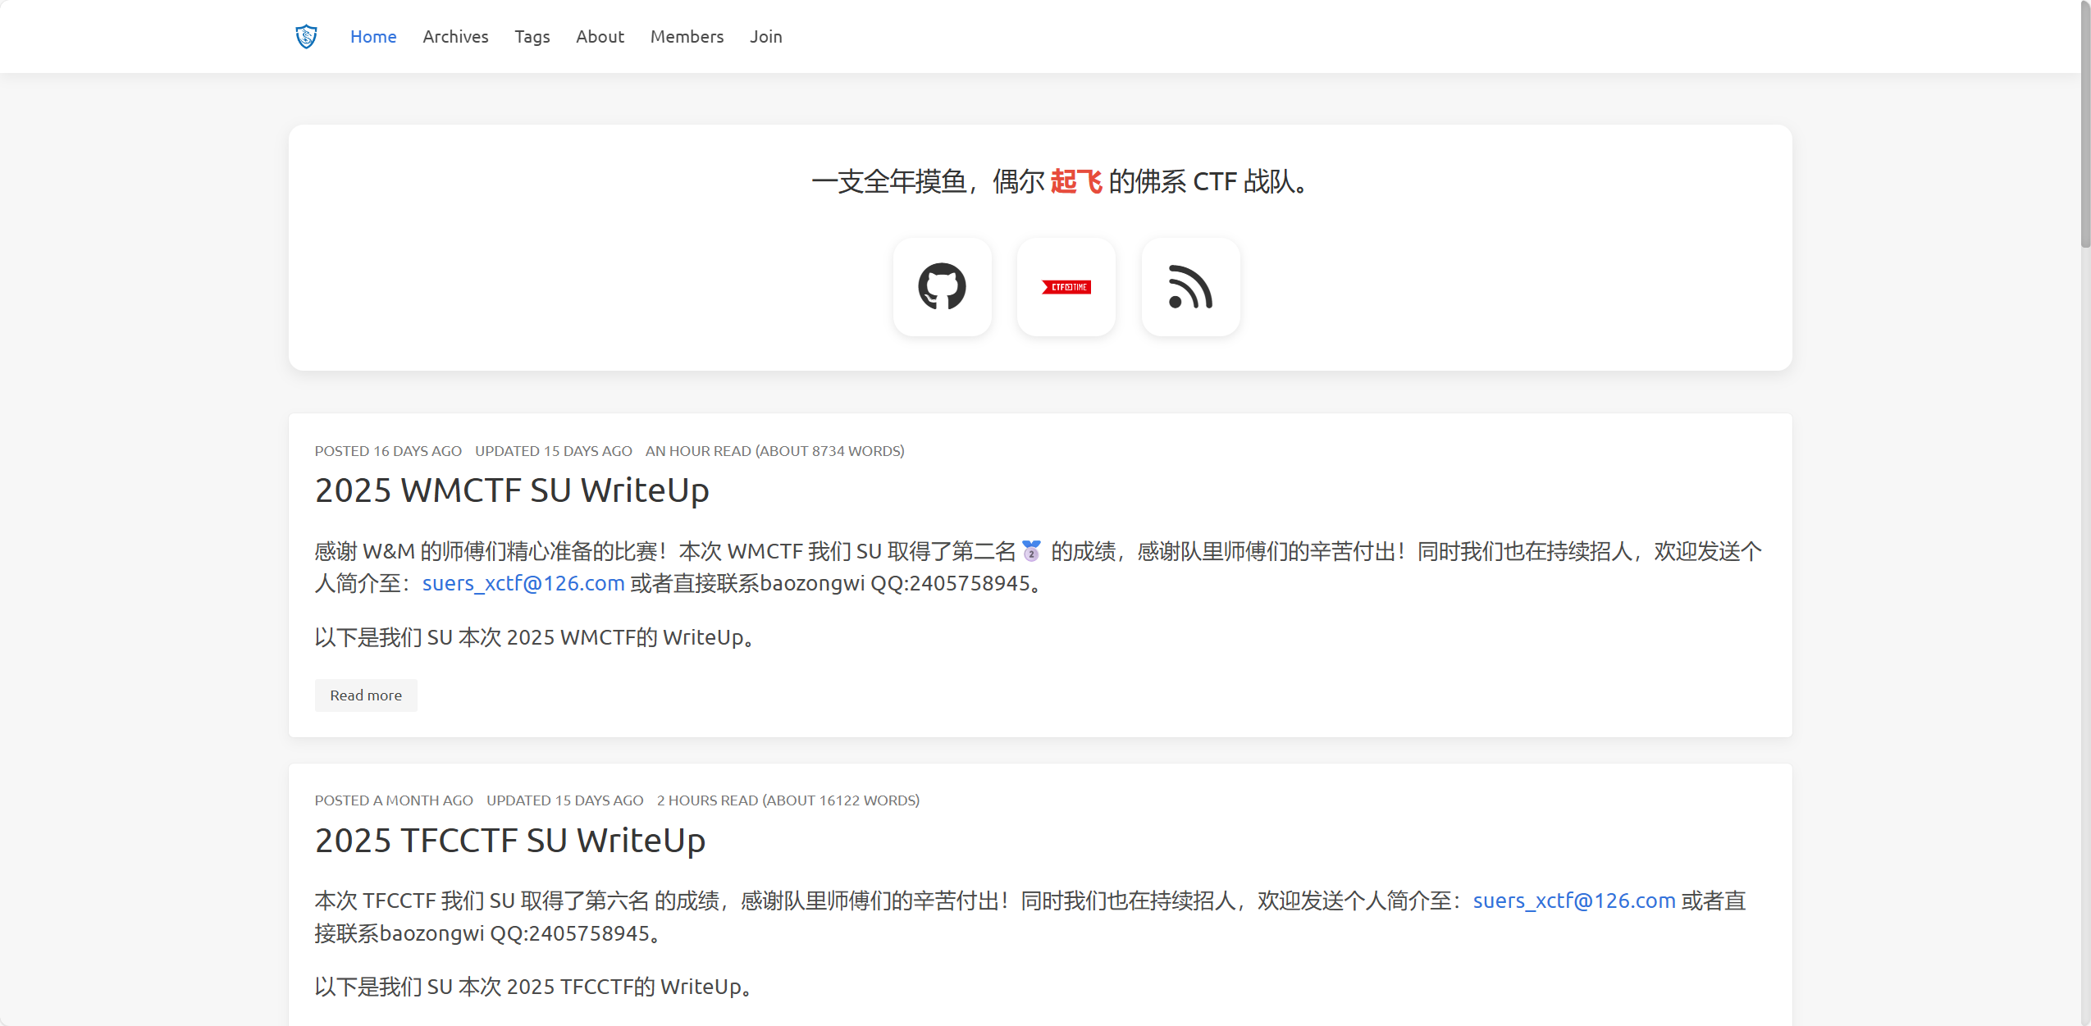Click WMCTF post's 'Posted 16 days ago'
This screenshot has height=1026, width=2091.
(388, 451)
